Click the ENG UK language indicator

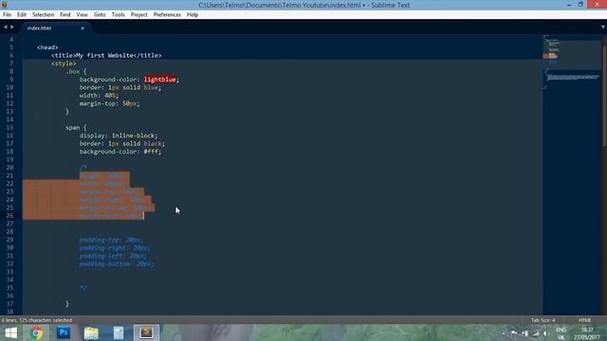click(x=561, y=333)
